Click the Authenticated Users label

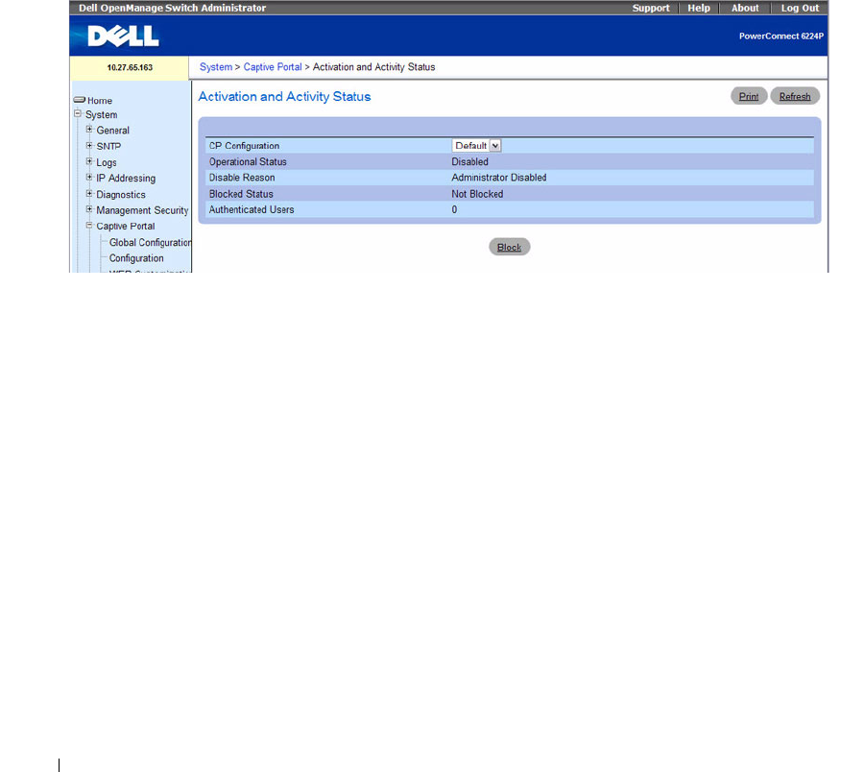[x=252, y=210]
